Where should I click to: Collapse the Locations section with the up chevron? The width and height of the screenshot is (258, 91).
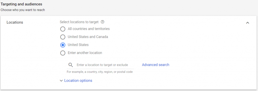[x=247, y=23]
